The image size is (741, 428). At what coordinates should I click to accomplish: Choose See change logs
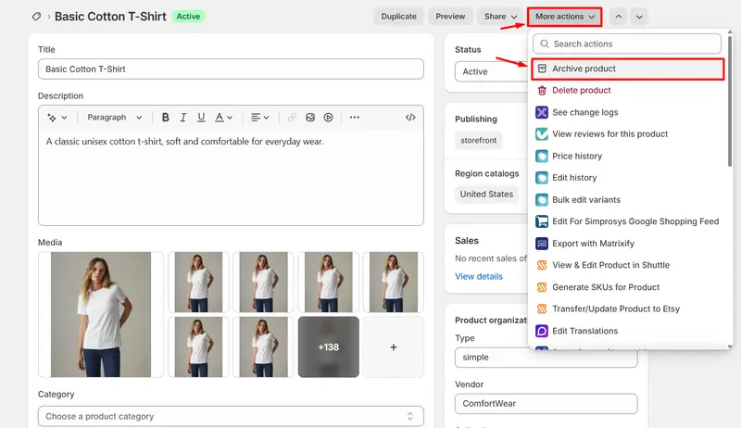click(628, 112)
